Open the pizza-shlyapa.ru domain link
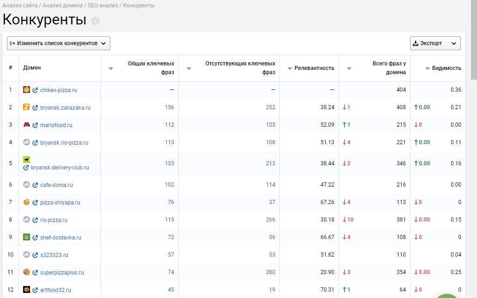Screen dimensions: 477x298 pyautogui.click(x=60, y=203)
